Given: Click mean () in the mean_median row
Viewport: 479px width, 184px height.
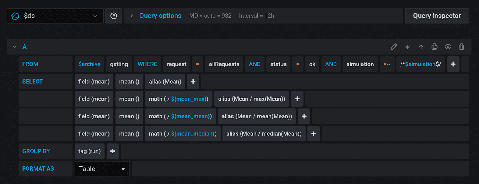Looking at the screenshot, I should click(129, 134).
